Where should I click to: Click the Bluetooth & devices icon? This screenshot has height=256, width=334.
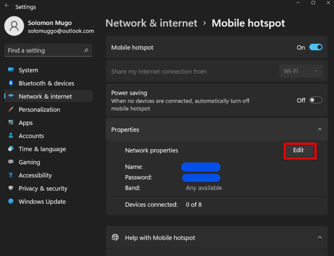click(x=11, y=83)
